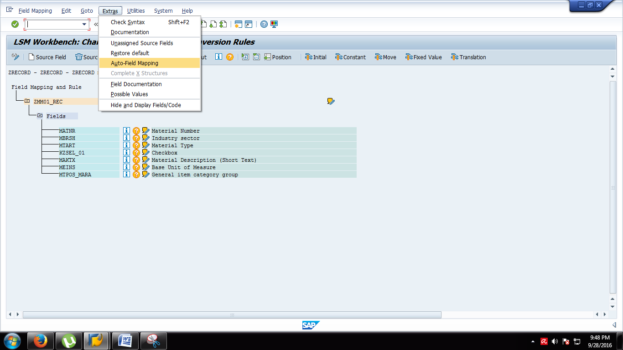Screen dimensions: 623x350
Task: Open the Utilities menu
Action: point(136,11)
